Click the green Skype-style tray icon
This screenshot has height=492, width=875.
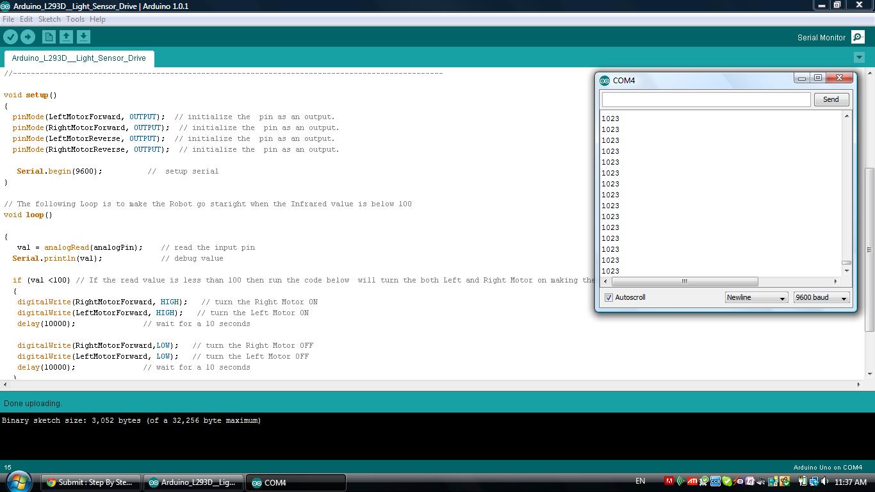click(x=726, y=481)
